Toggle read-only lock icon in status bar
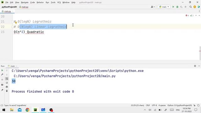This screenshot has width=201, height=113. tap(194, 105)
